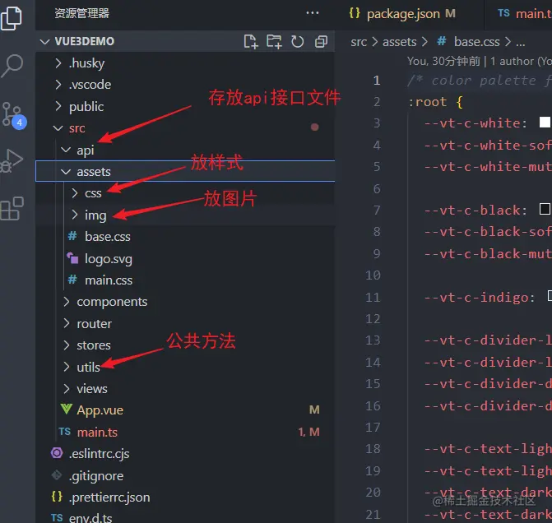Click the breadcrumb ellipsis after base.css

[x=520, y=43]
